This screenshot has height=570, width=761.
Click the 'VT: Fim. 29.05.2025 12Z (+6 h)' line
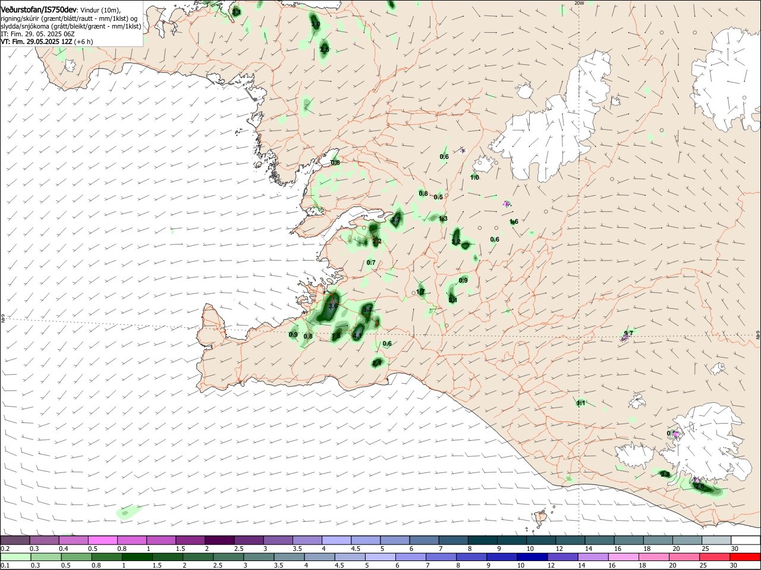point(46,42)
